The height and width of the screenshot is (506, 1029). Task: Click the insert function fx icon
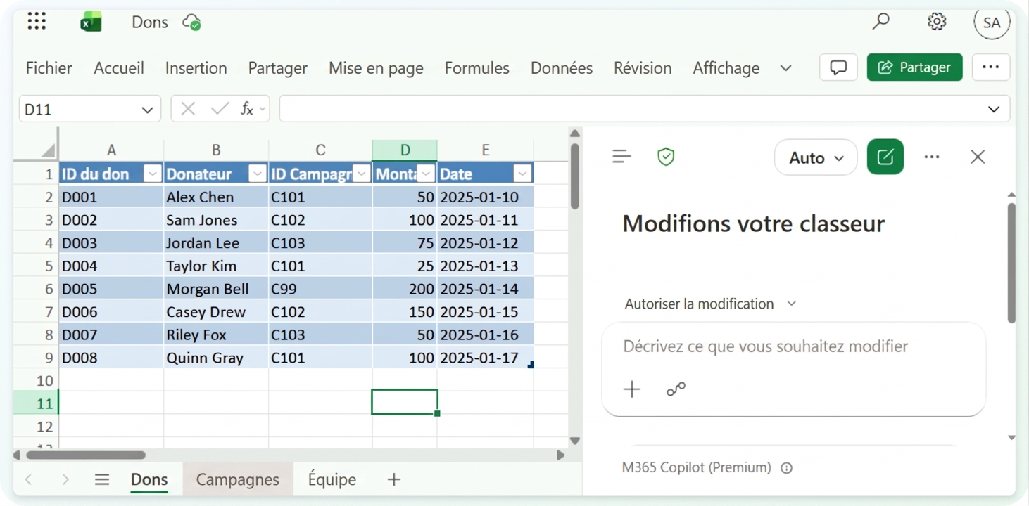[246, 109]
